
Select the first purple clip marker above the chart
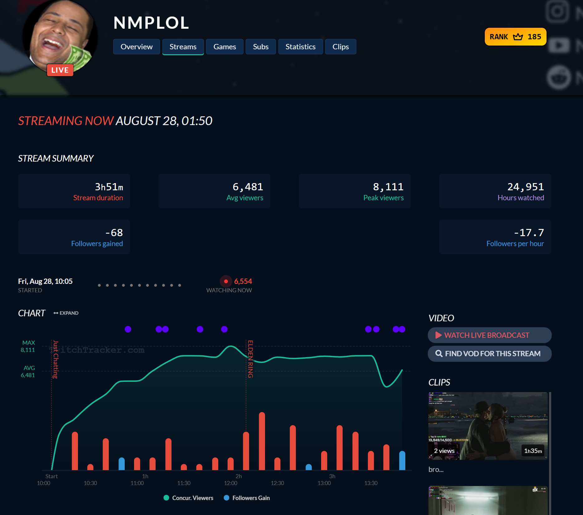128,329
